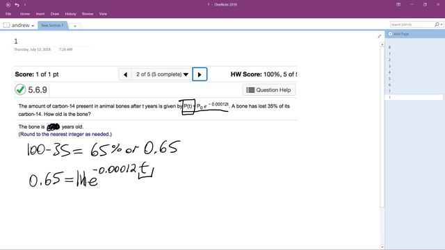Click the 'Score: 1 of 1 pt' text

click(x=37, y=74)
